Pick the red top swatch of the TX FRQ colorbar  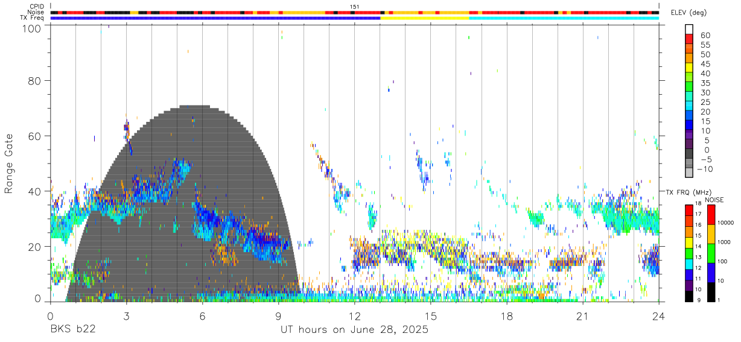tap(689, 210)
